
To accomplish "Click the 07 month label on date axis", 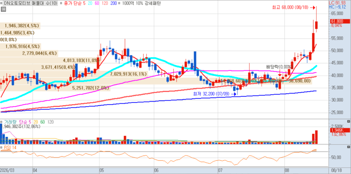I will (221, 171).
